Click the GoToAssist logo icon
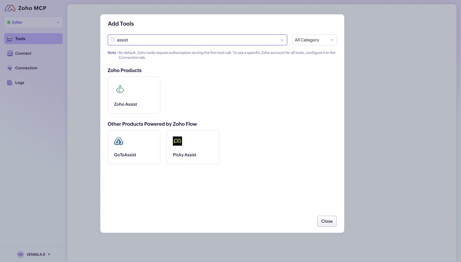This screenshot has width=461, height=262. [x=119, y=141]
